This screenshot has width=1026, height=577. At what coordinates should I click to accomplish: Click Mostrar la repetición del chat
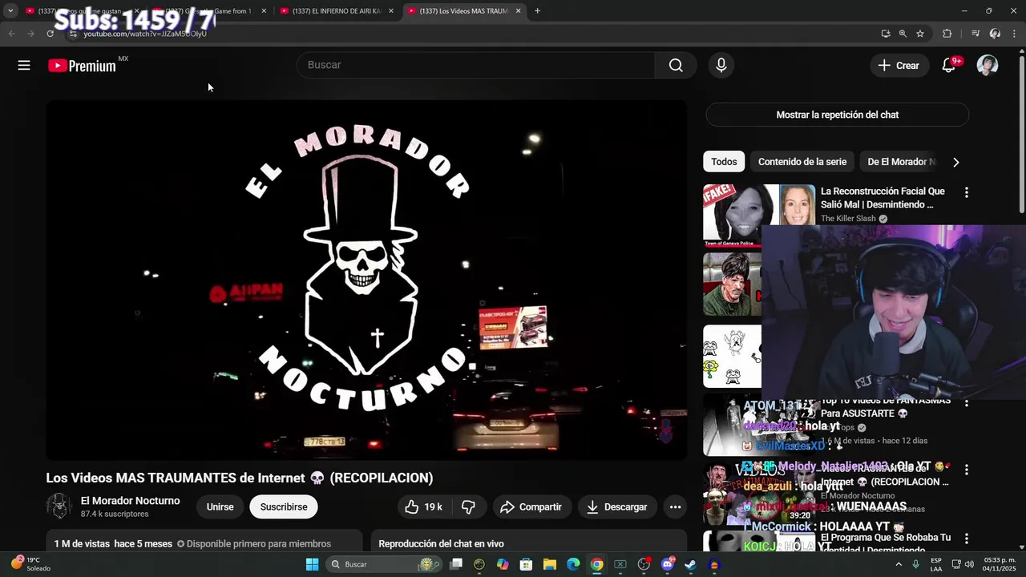pyautogui.click(x=837, y=115)
